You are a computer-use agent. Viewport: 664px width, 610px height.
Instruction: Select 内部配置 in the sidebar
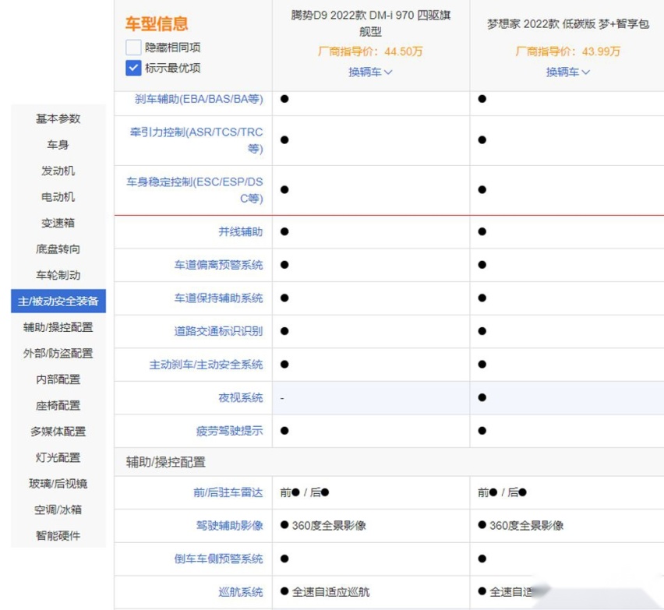tap(58, 379)
